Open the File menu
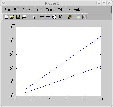The height and width of the screenshot is (107, 113). [x=7, y=10]
